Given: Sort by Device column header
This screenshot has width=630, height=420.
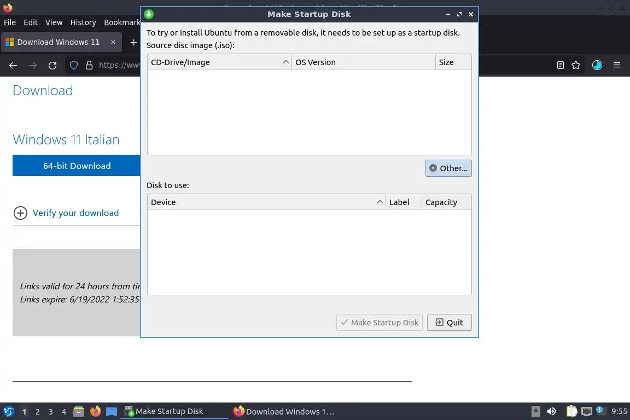Looking at the screenshot, I should coord(266,202).
